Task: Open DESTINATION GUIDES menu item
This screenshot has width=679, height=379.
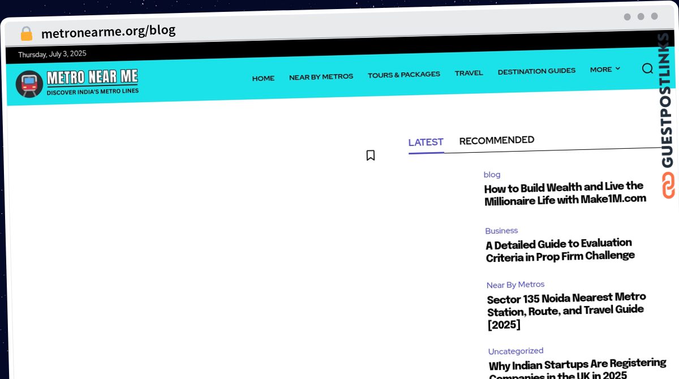Action: (536, 71)
